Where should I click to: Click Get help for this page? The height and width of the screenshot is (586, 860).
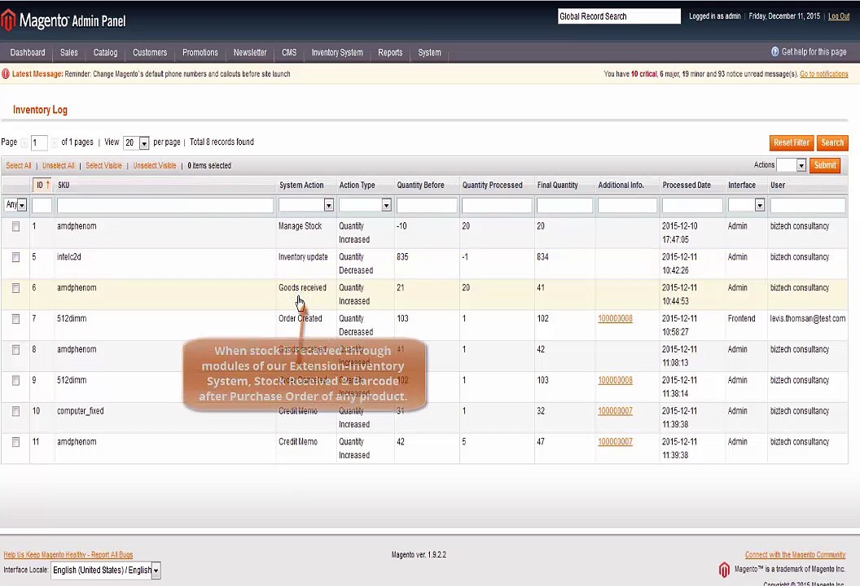tap(814, 51)
